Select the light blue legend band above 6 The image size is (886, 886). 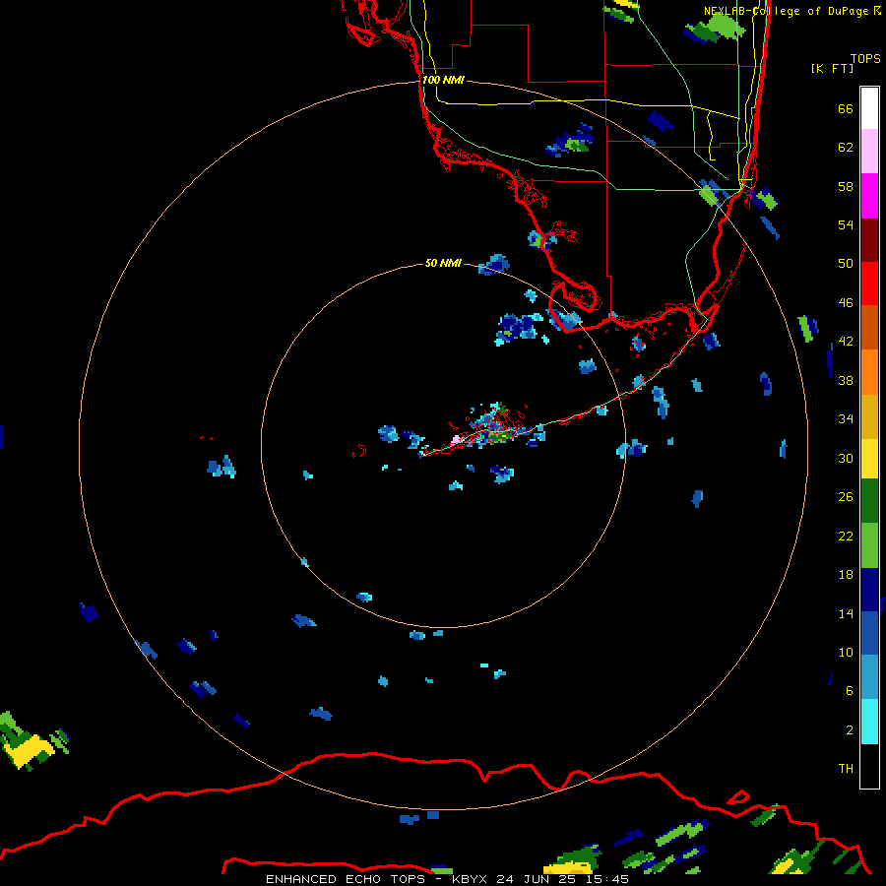pyautogui.click(x=869, y=677)
